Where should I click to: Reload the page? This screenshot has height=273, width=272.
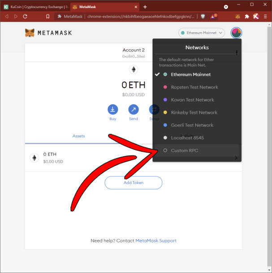pos(25,16)
